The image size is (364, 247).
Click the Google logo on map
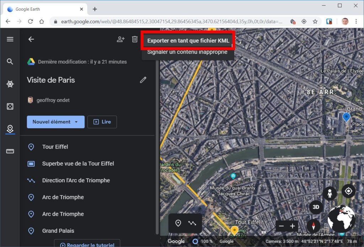pos(176,241)
